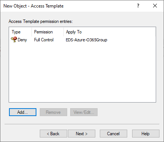The image size is (164, 142).
Task: Select the EDS-Azure-O365Group entry
Action: click(x=86, y=40)
